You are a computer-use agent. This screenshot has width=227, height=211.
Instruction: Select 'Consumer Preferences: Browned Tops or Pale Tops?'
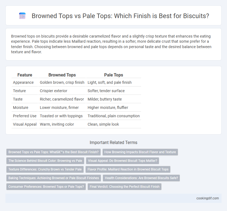point(46,187)
